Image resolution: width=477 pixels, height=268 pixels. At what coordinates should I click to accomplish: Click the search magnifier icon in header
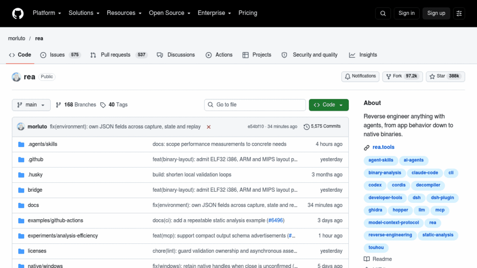[383, 13]
